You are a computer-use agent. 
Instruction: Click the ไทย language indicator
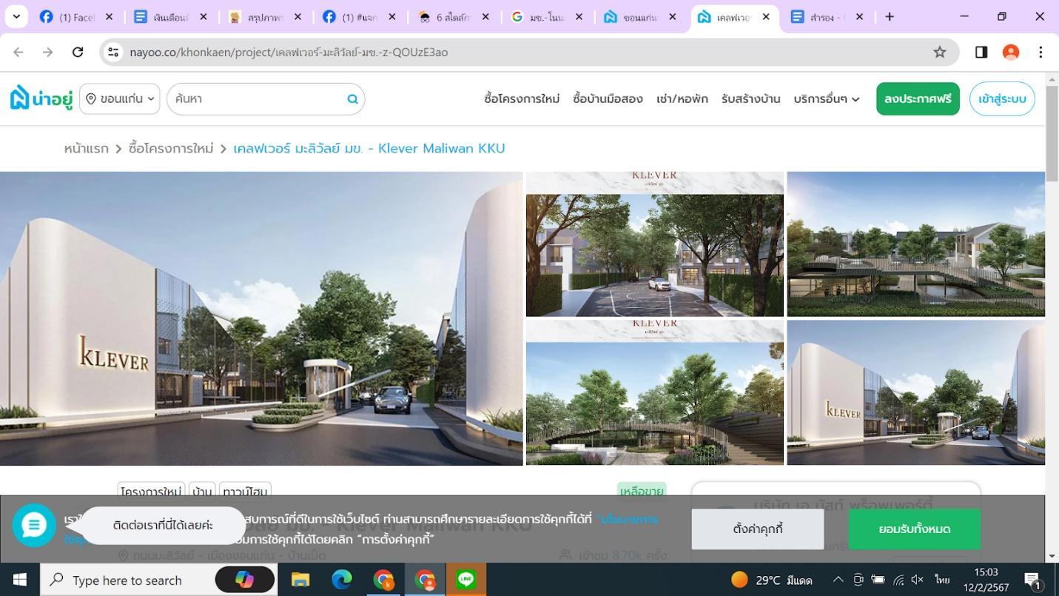pyautogui.click(x=942, y=580)
